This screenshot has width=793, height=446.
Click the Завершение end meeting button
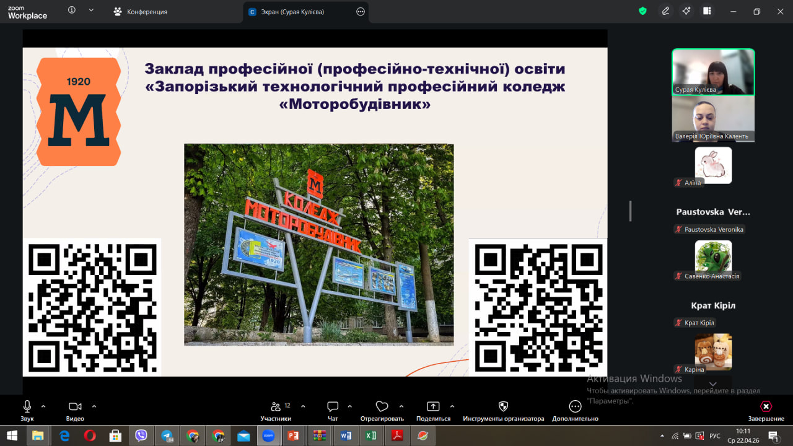pyautogui.click(x=766, y=407)
